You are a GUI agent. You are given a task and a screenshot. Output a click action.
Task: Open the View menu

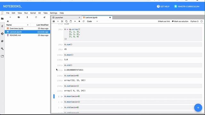tap(20, 13)
